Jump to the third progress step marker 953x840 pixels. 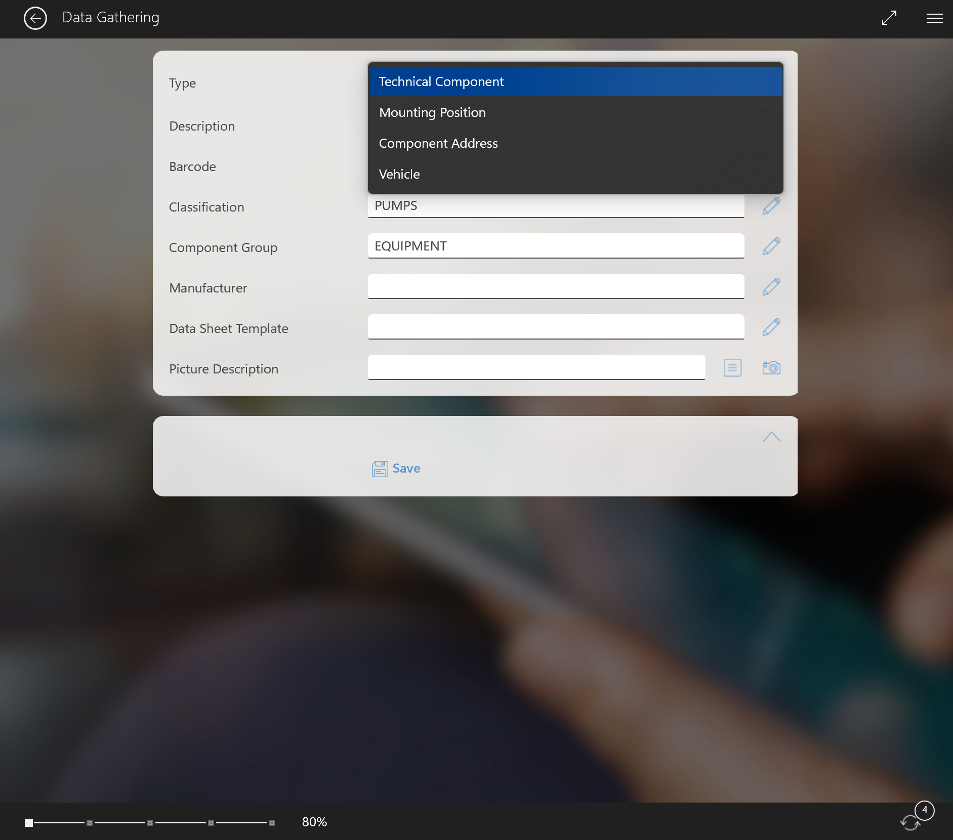point(150,823)
